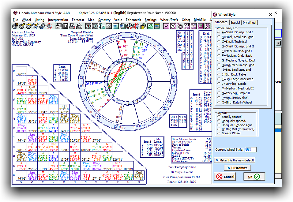The image size is (293, 202).
Task: Enable the 'Square Wheel' layout option
Action: click(219, 133)
